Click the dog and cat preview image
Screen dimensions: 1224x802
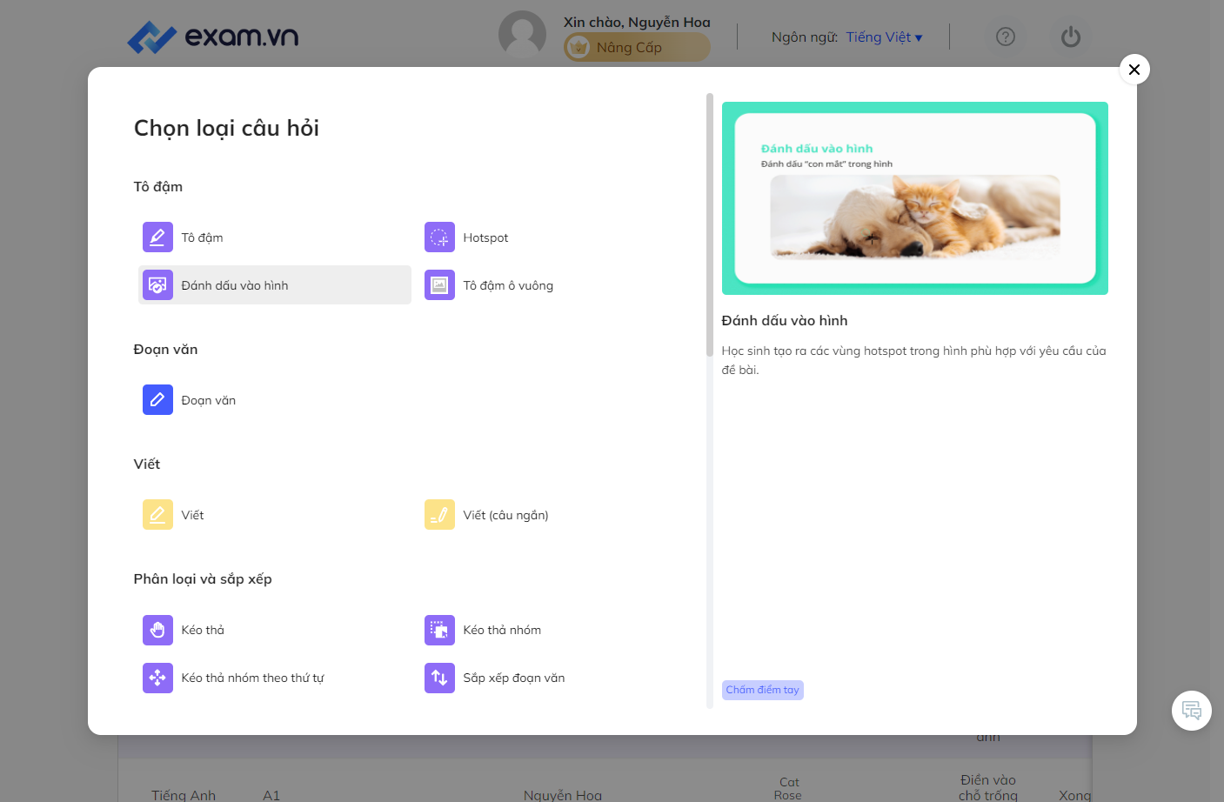click(915, 217)
